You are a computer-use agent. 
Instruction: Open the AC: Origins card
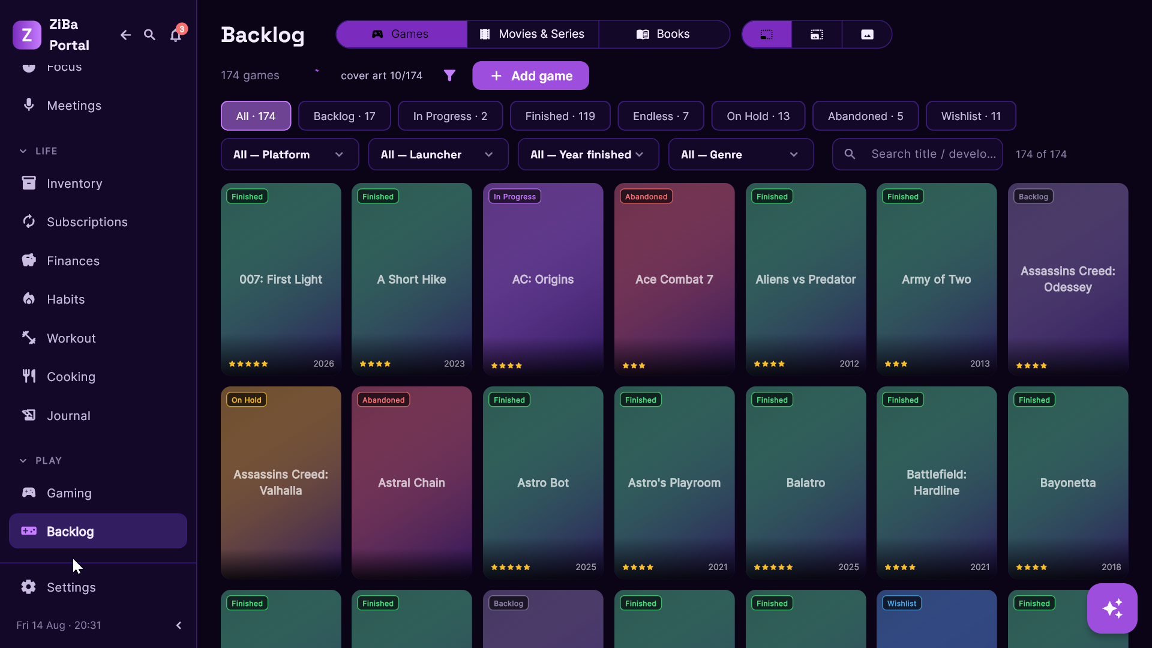[x=543, y=279]
